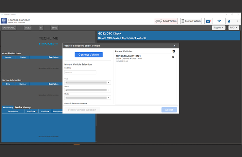Screen dimensions: 242x157
Task: Switch to the SPS2 tab
Action: (x=54, y=28)
